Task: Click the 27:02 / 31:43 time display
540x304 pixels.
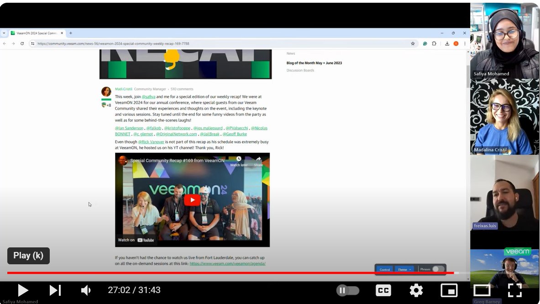Action: coord(134,290)
